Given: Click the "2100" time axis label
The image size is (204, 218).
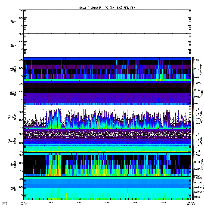Looking at the screenshot, I should (x=107, y=202).
